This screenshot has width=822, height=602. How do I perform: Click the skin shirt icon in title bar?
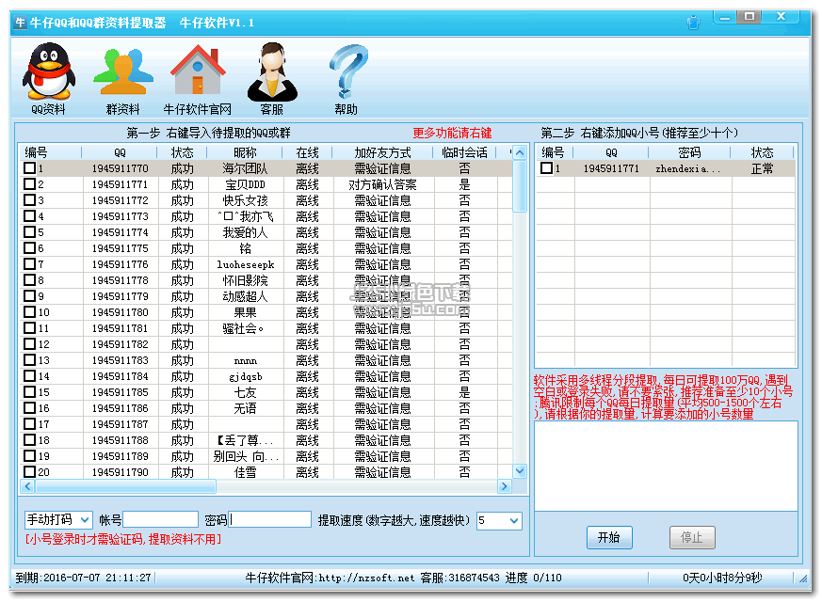[x=693, y=23]
